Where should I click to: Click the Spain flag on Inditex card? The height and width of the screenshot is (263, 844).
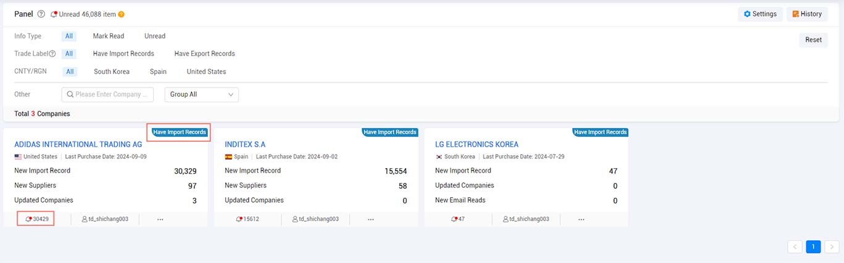coord(228,157)
